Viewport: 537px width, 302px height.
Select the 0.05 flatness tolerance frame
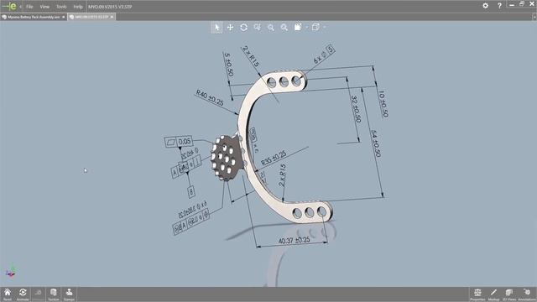click(x=179, y=142)
